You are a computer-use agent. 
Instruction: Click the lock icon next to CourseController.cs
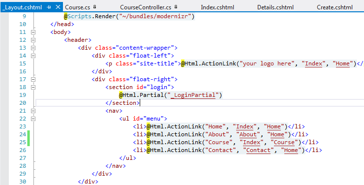coord(176,7)
